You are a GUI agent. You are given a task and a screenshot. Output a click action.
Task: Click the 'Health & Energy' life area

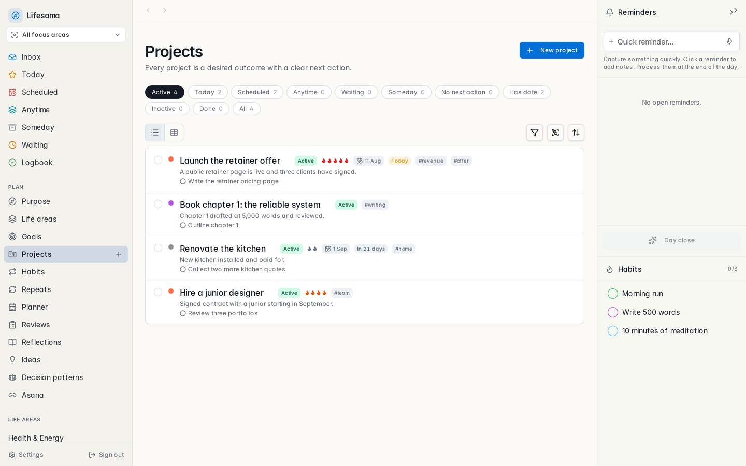[36, 438]
